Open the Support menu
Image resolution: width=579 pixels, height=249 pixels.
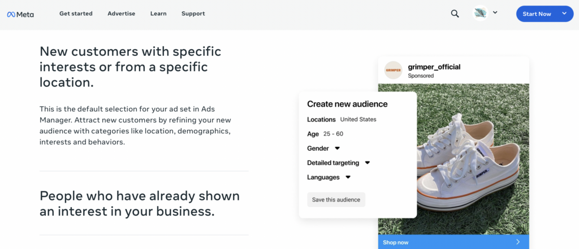193,14
